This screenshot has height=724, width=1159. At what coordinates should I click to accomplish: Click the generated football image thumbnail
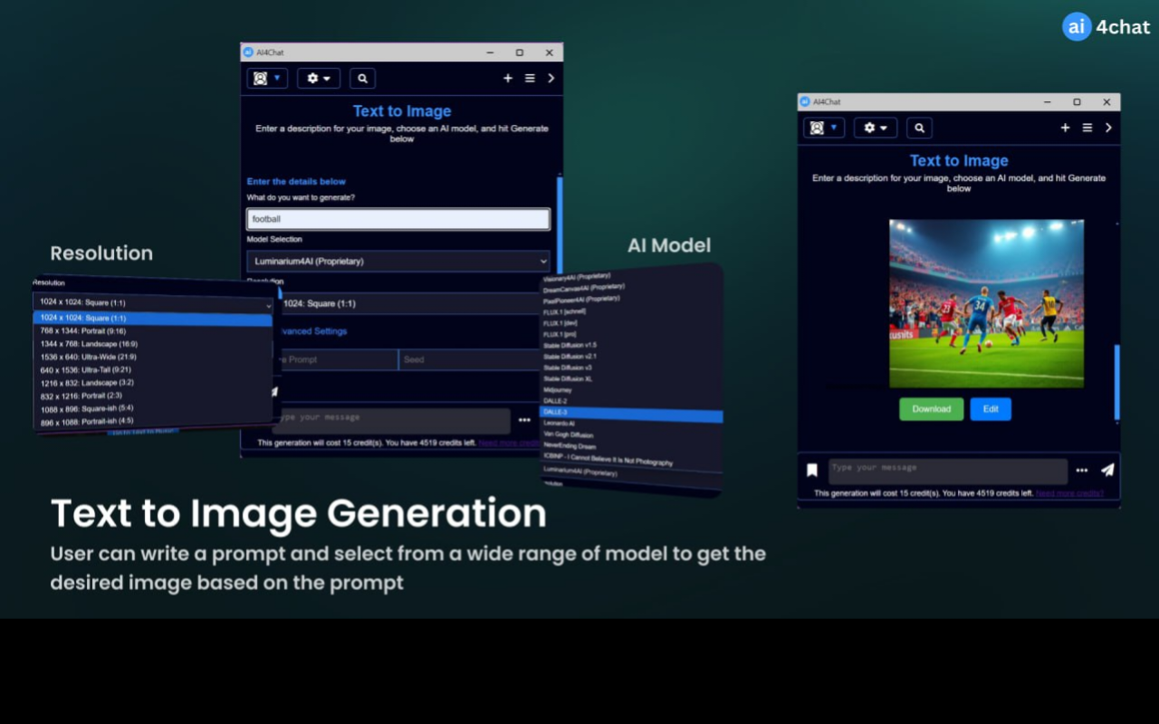(986, 303)
